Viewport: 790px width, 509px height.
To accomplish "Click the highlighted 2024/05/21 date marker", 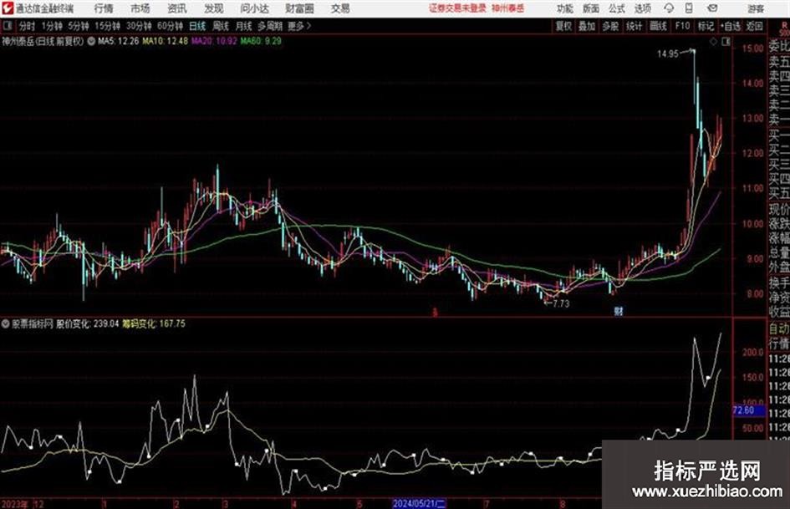I will tap(419, 503).
